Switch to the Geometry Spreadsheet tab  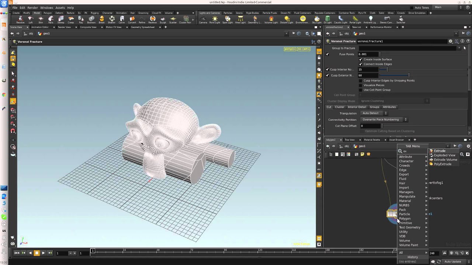(143, 27)
